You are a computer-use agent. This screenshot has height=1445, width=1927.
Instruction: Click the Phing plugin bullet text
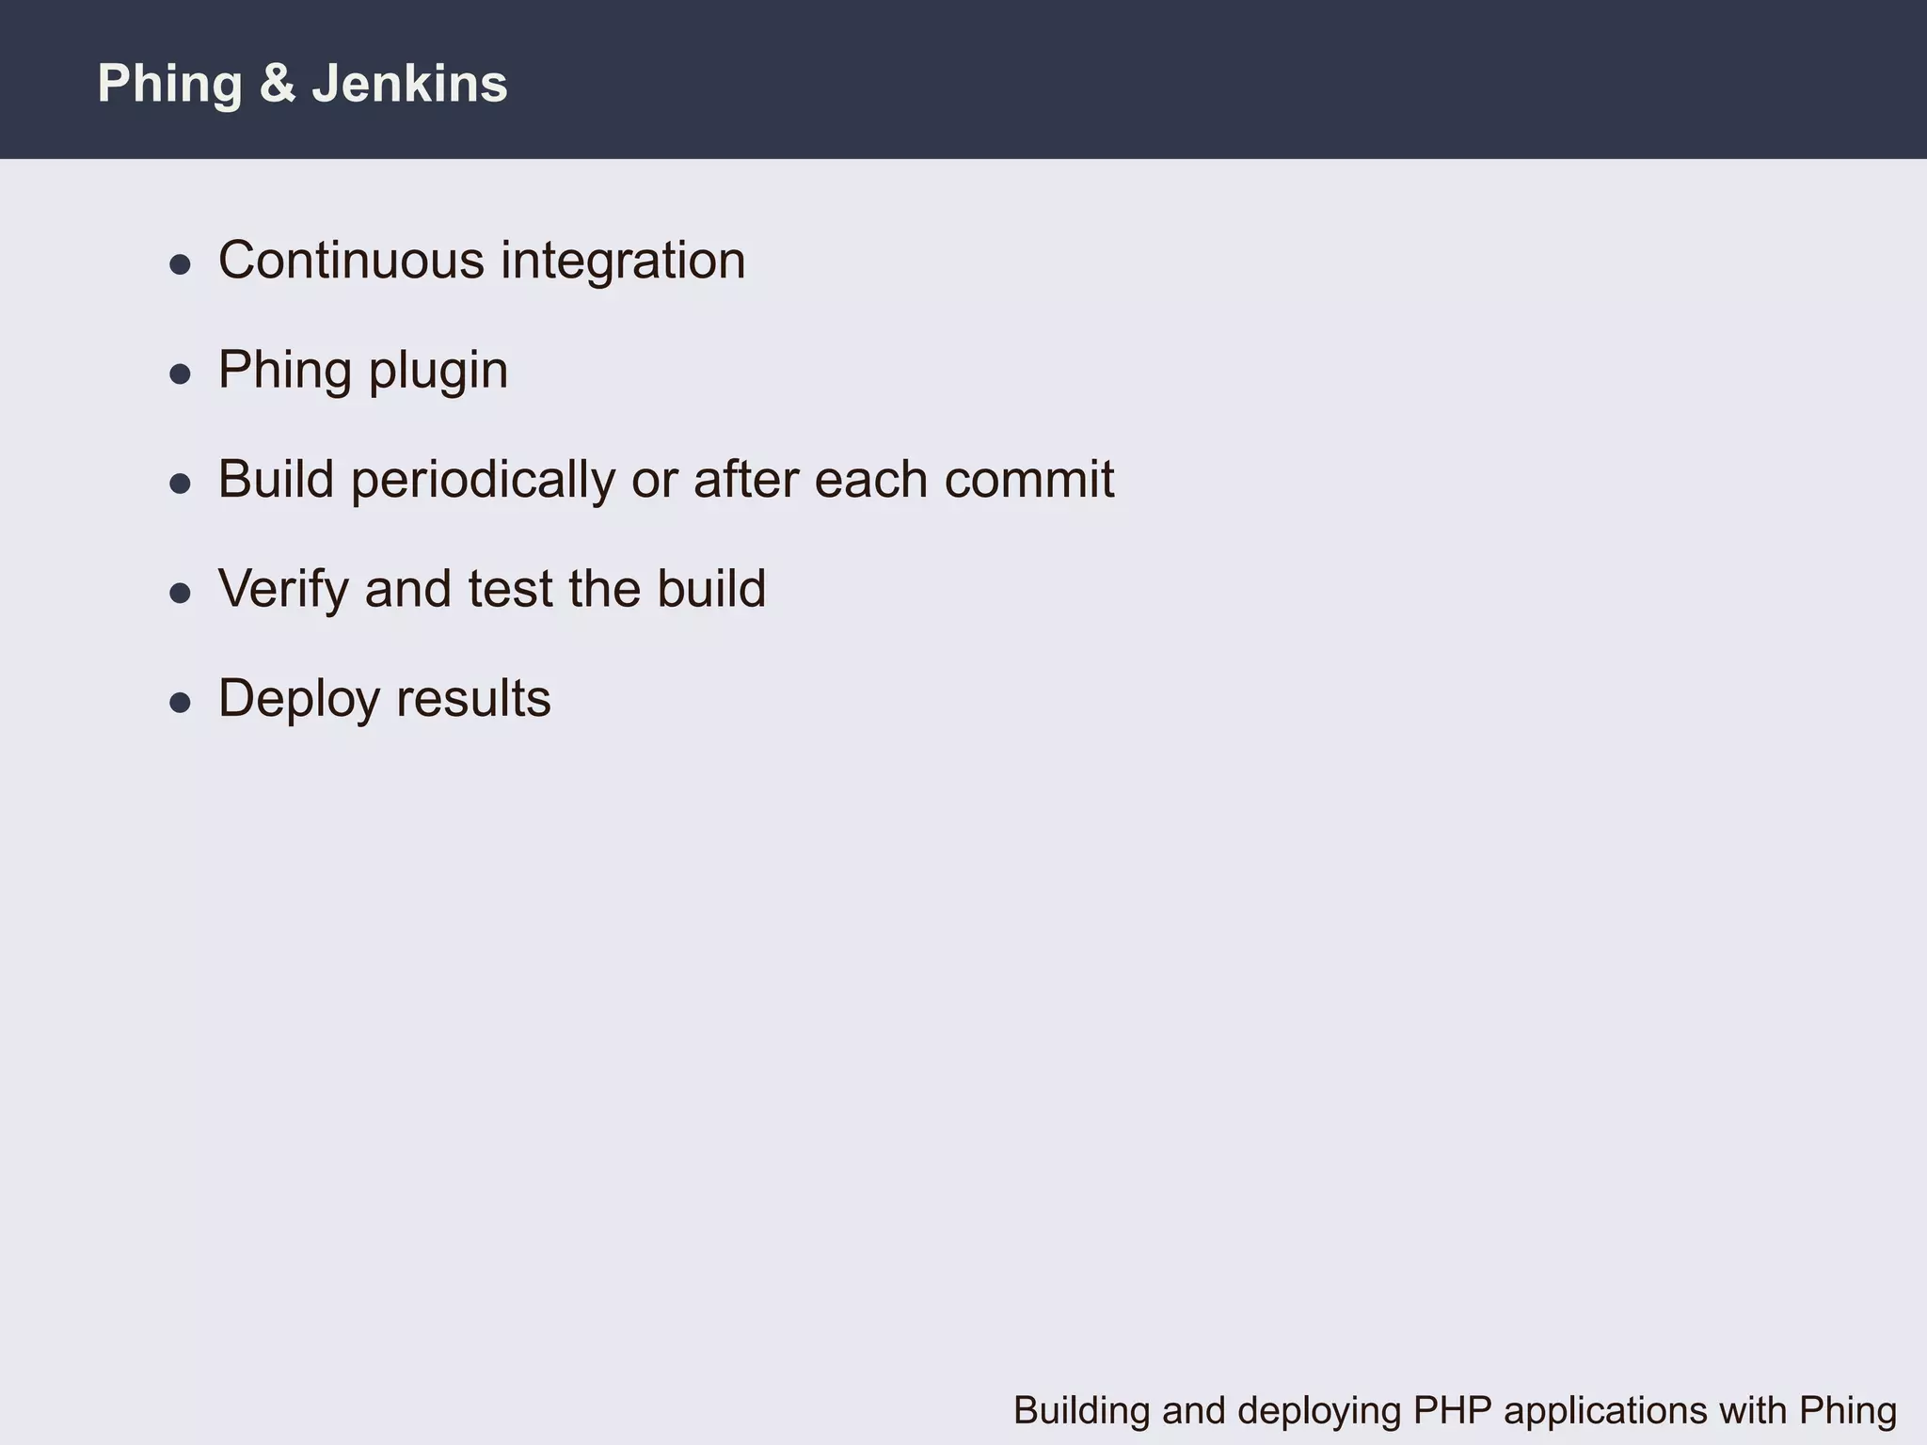pyautogui.click(x=363, y=370)
